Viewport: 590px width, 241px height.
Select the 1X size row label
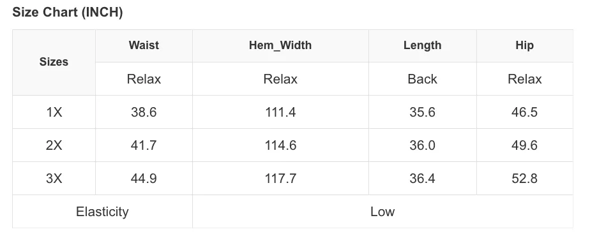point(54,112)
